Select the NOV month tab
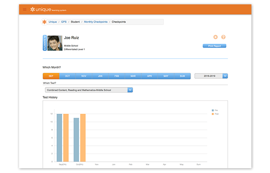This screenshot has height=173, width=270. [84, 76]
